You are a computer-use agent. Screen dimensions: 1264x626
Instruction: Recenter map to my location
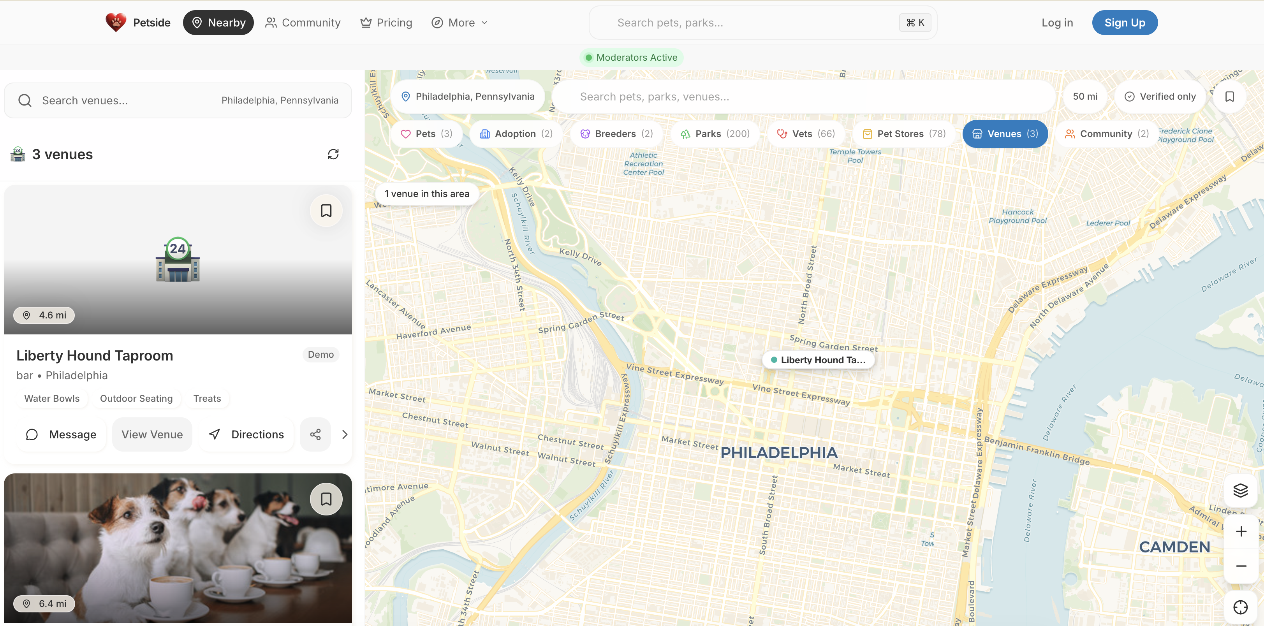coord(1241,607)
